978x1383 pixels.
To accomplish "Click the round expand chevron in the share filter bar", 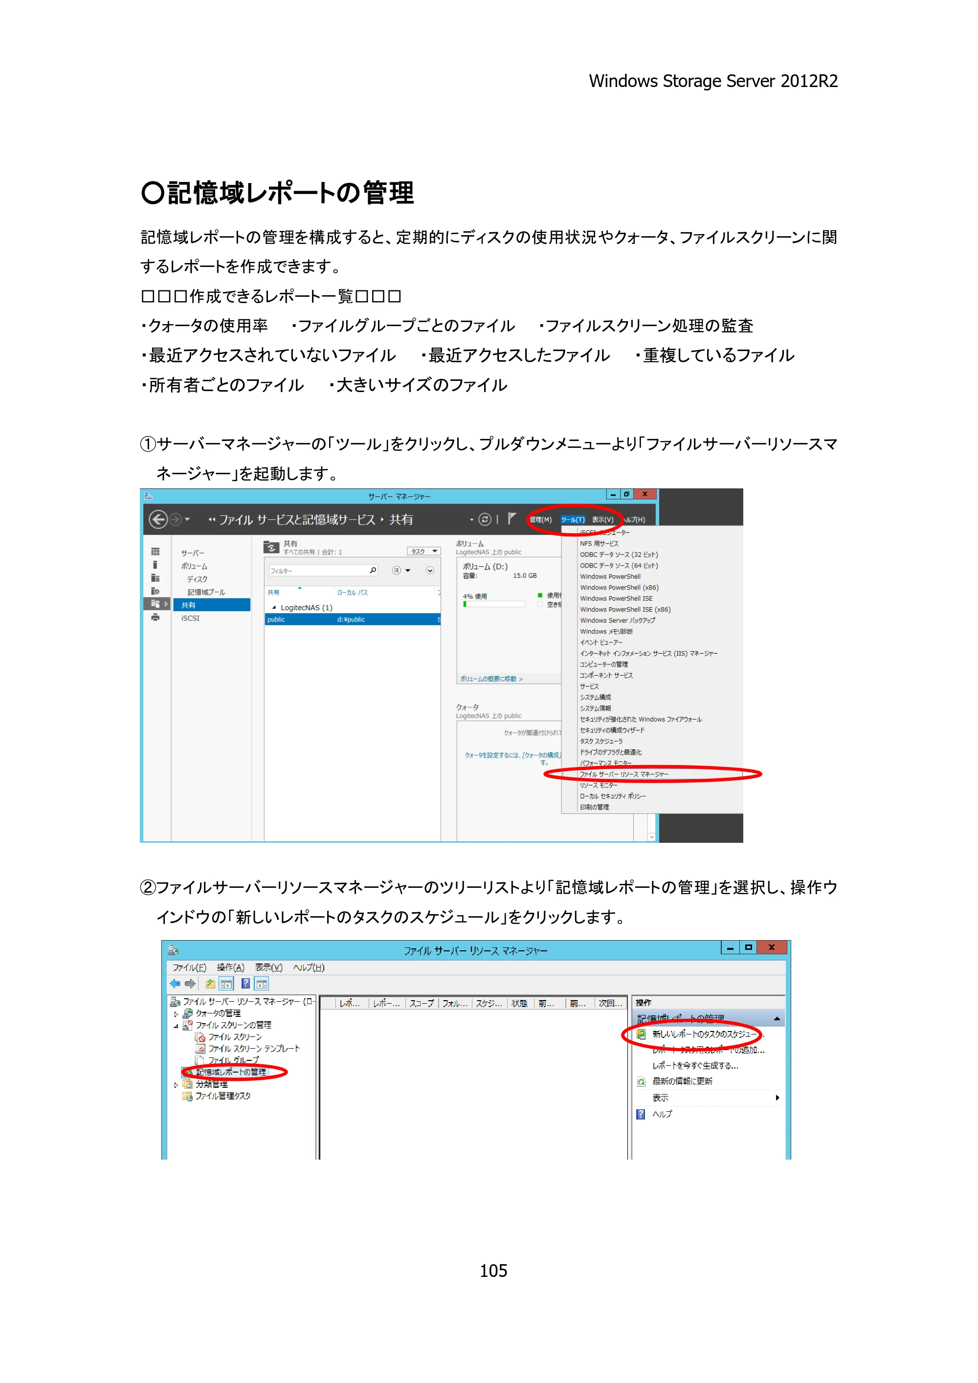I will 430,571.
